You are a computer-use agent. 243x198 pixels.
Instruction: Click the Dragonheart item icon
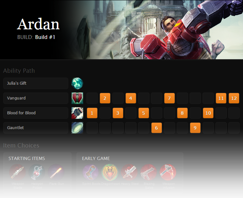(110, 172)
